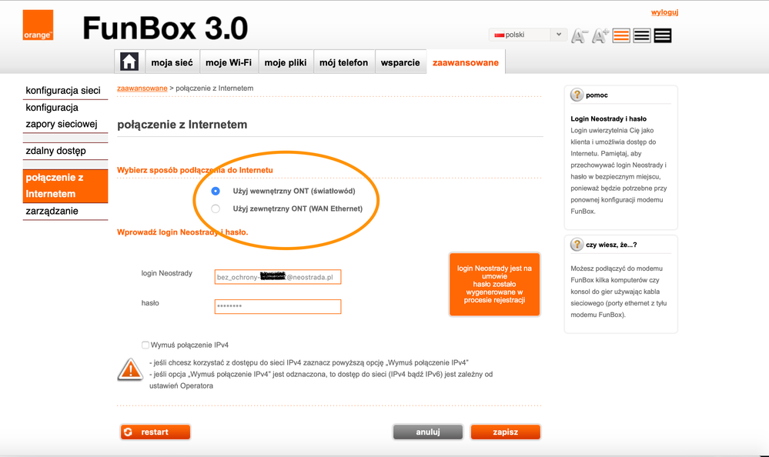Decrease font size with A- icon
The width and height of the screenshot is (769, 457).
(579, 36)
